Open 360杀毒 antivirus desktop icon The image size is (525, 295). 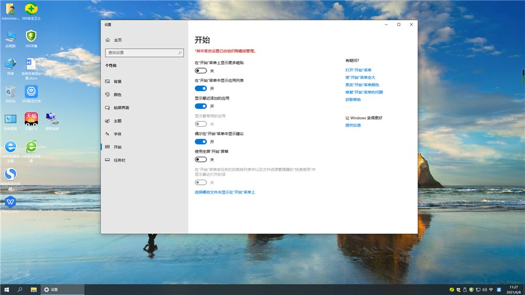click(x=31, y=39)
